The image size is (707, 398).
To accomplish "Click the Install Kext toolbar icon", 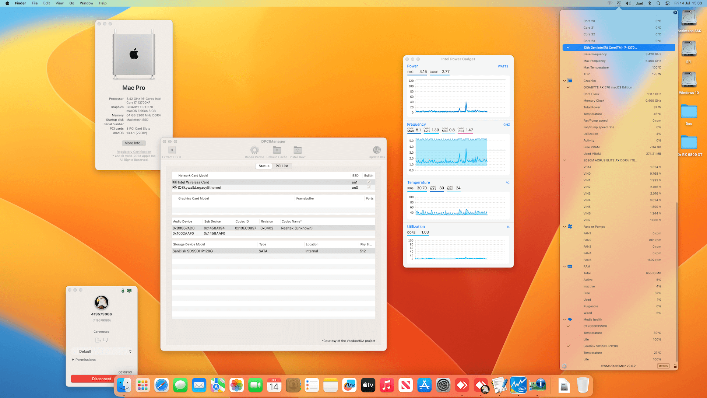I will (x=298, y=150).
